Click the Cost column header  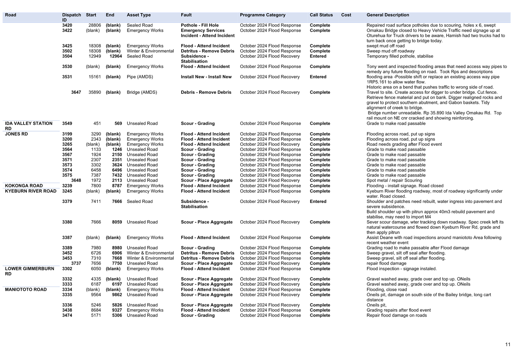tap(346, 15)
